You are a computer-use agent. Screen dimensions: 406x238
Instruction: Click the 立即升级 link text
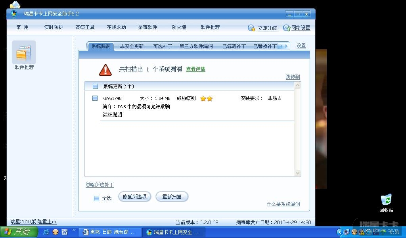pos(267,28)
